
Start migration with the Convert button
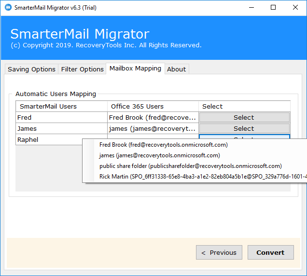tap(271, 252)
